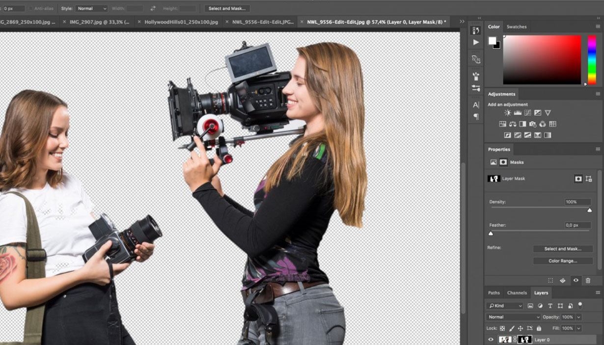The height and width of the screenshot is (345, 604).
Task: Add a Color Balance adjustment
Action: tap(513, 124)
